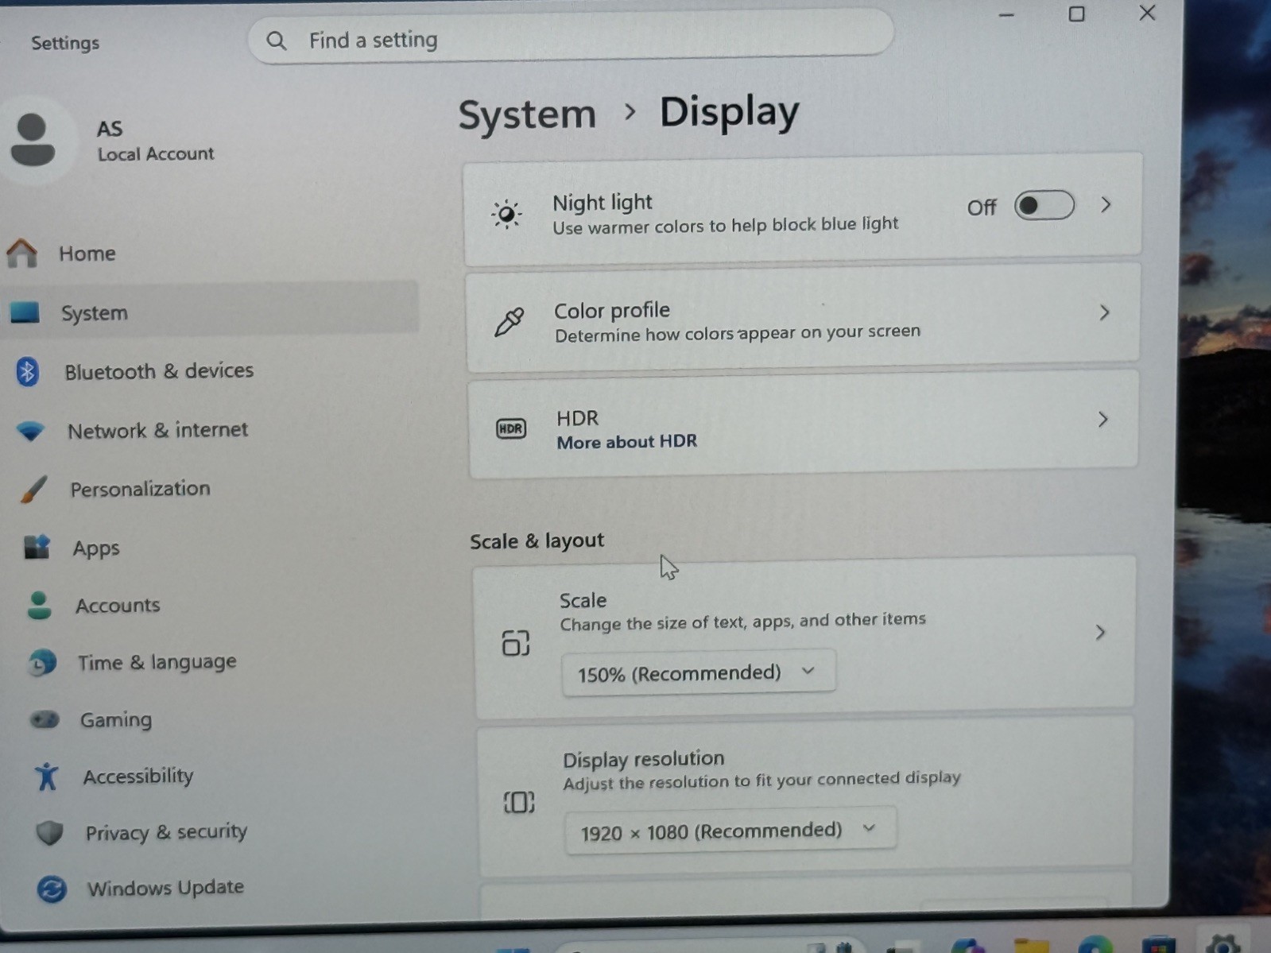Screen dimensions: 1271x953
Task: Close the Settings window
Action: coord(1147,13)
